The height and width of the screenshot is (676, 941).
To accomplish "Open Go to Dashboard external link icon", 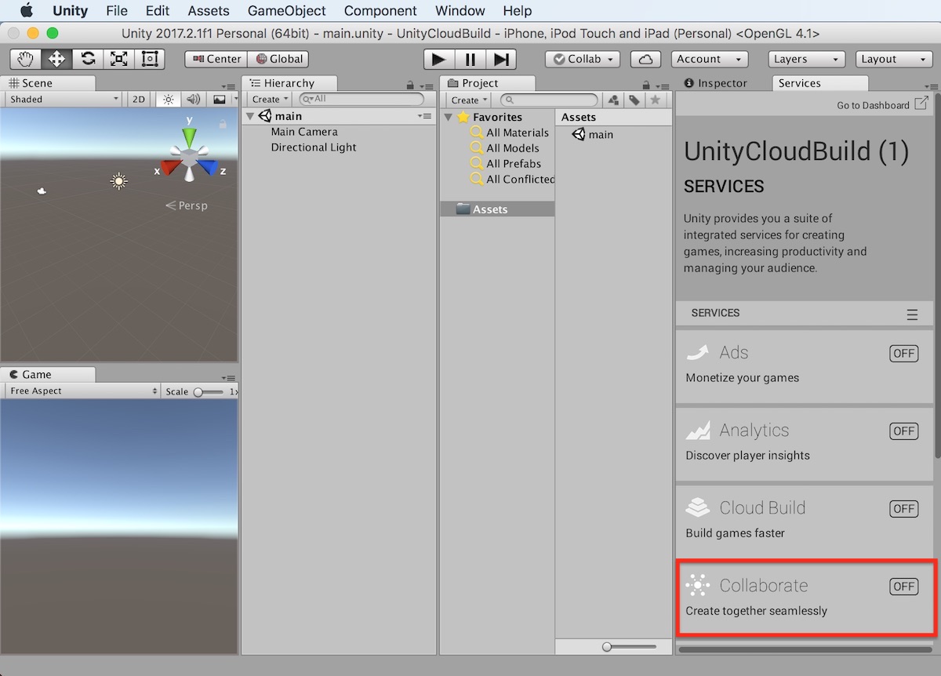I will point(921,104).
